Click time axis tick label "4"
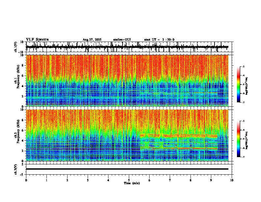Image resolution: width=261 pixels, height=202 pixels. pos(108,180)
